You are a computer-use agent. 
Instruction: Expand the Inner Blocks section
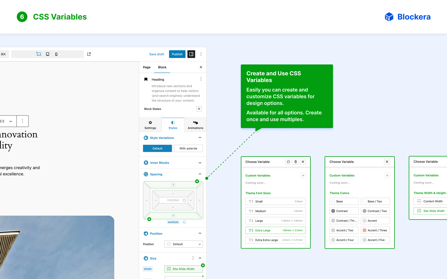click(200, 163)
